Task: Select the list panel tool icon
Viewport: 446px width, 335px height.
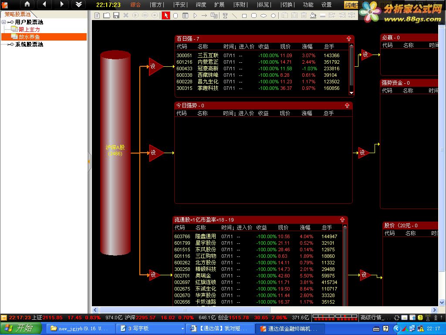Action: coord(185,16)
